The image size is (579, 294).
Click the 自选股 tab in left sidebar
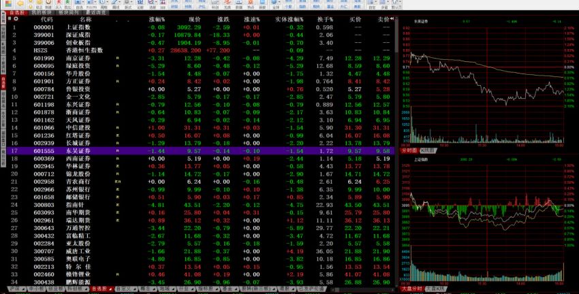pyautogui.click(x=3, y=82)
